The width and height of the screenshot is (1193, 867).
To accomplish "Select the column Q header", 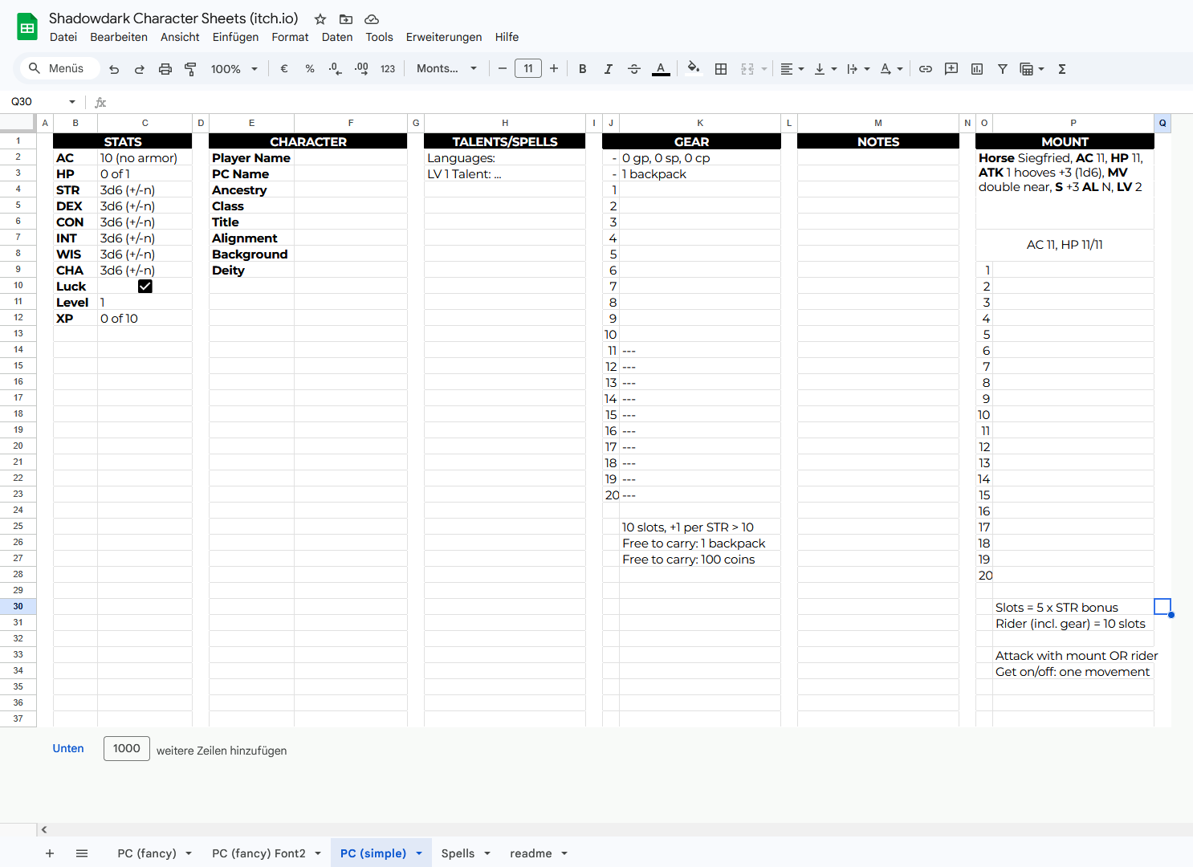I will pyautogui.click(x=1162, y=123).
